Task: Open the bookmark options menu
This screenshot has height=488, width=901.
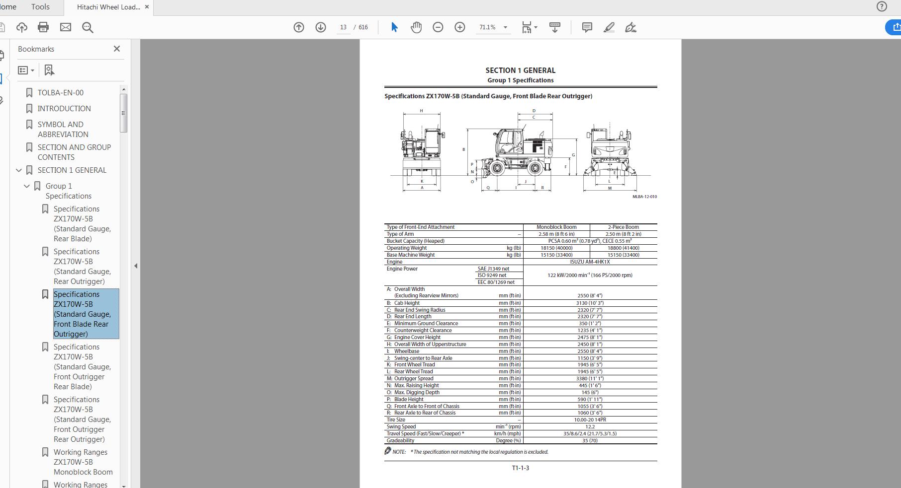Action: click(x=26, y=70)
